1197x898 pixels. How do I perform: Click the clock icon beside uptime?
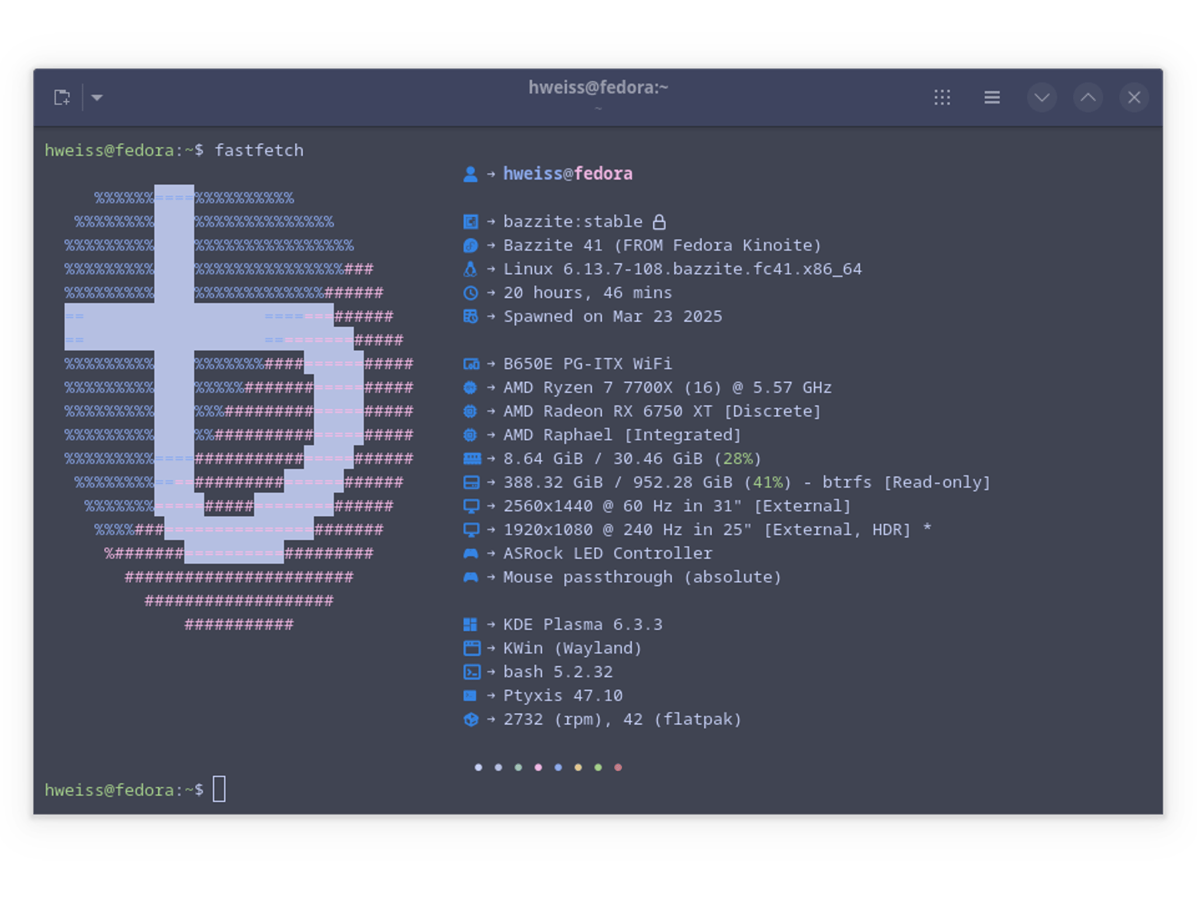470,293
